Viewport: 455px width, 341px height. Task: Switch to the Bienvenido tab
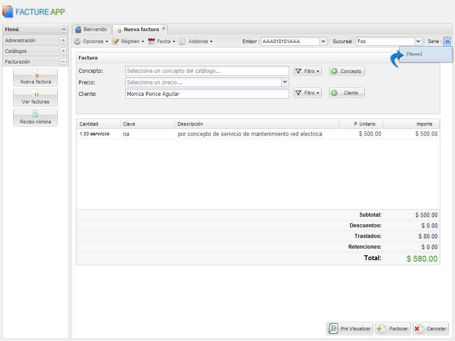92,29
